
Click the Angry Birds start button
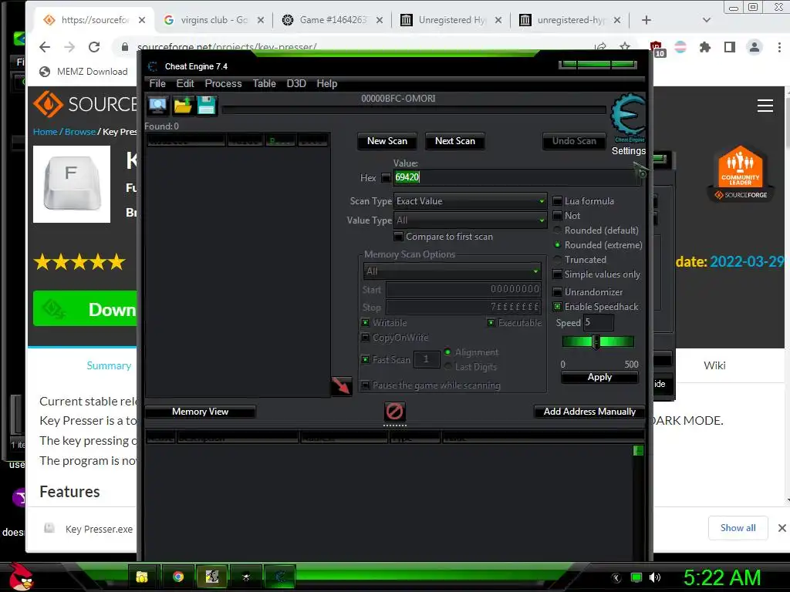pyautogui.click(x=21, y=577)
